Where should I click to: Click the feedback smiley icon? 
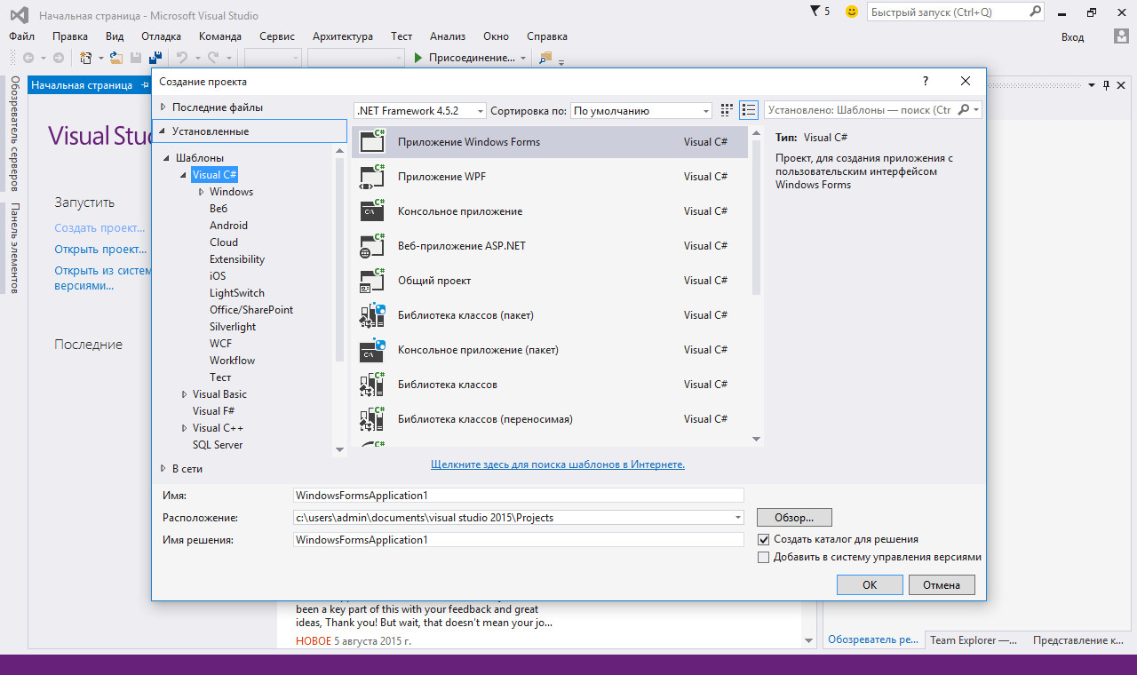coord(852,12)
